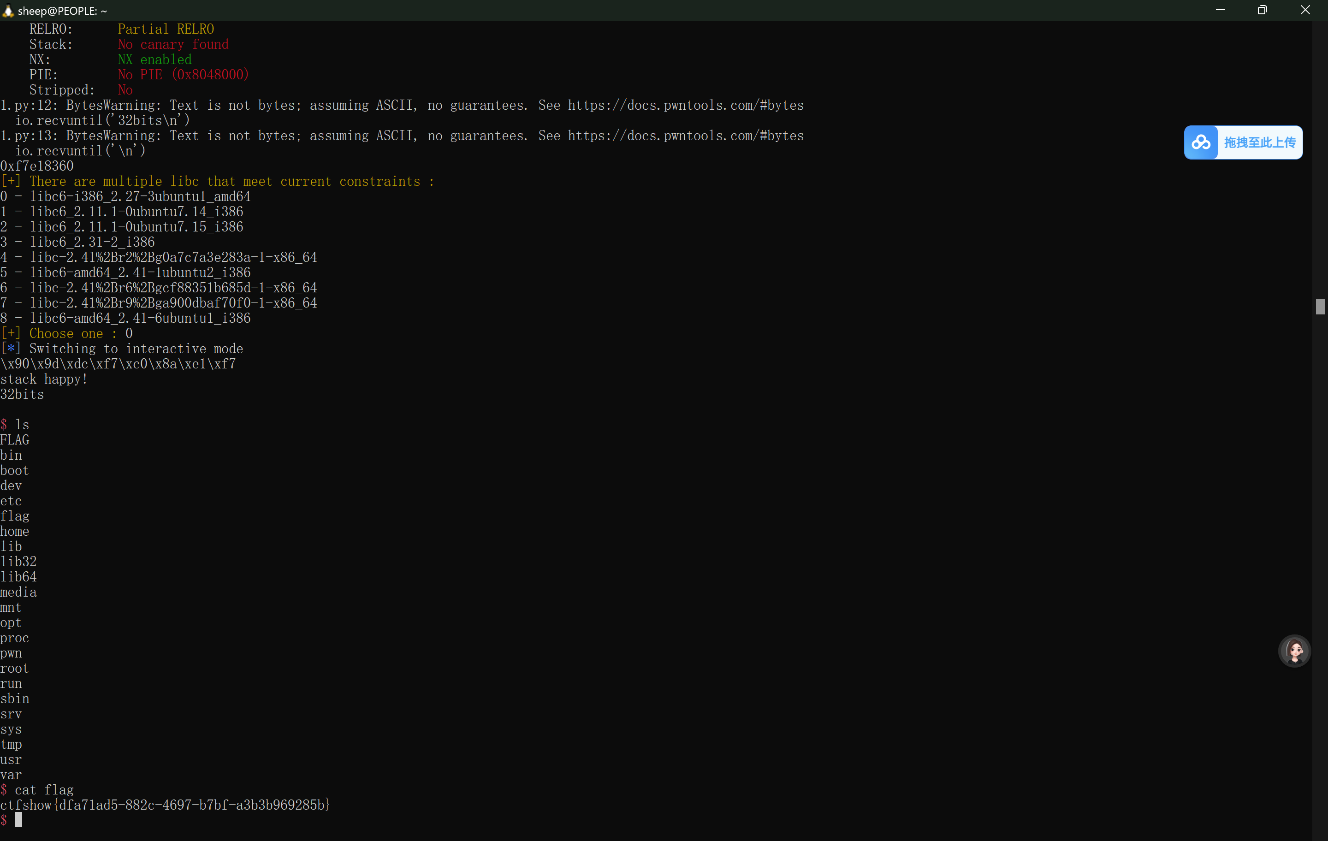This screenshot has height=841, width=1328.
Task: Click the 'tmp' directory entry
Action: pos(11,745)
